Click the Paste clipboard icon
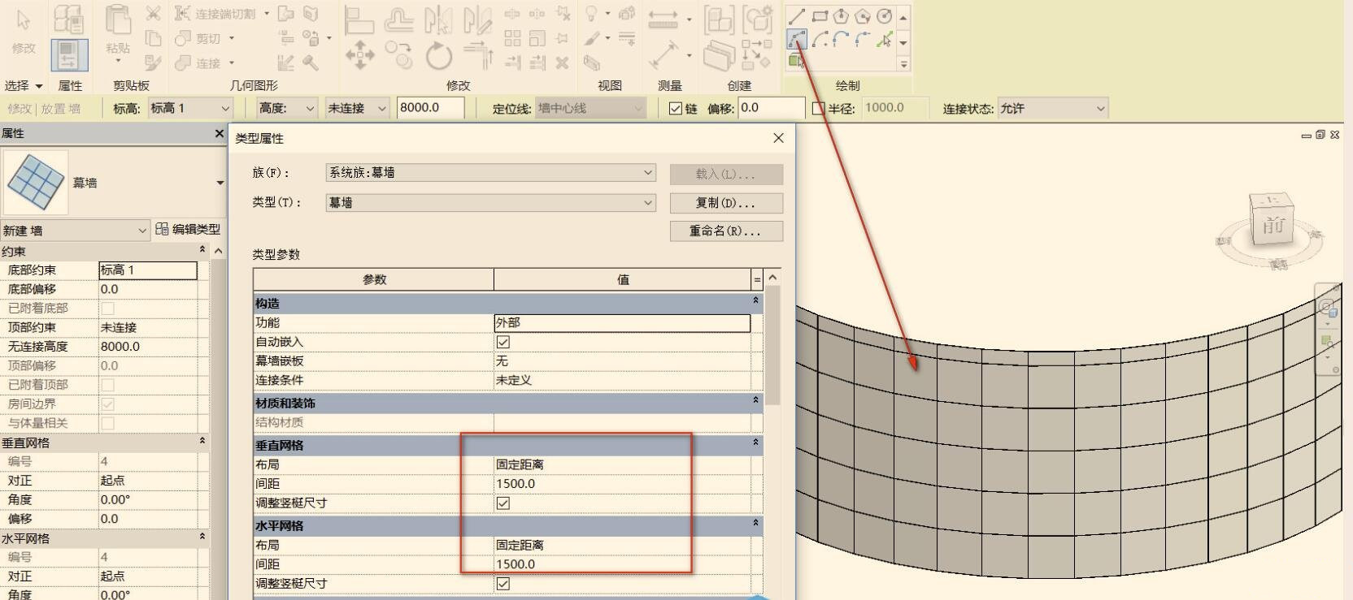1353x600 pixels. pos(119,31)
